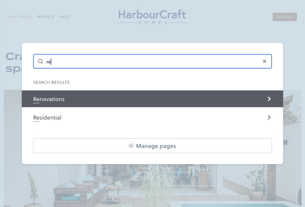305x207 pixels.
Task: Clear the search text with the X
Action: coord(264,61)
